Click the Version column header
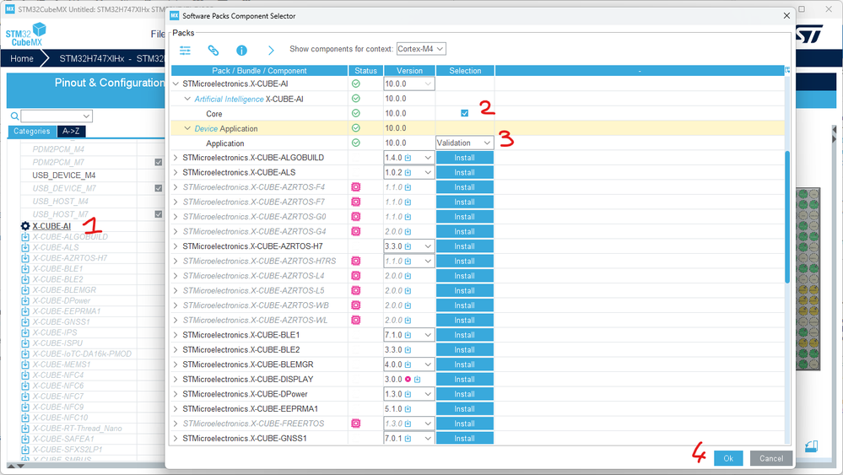This screenshot has height=475, width=843. point(409,70)
